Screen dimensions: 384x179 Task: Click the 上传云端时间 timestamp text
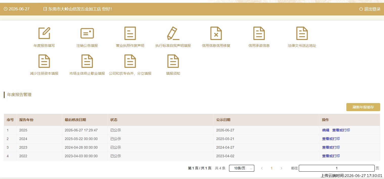[352, 175]
